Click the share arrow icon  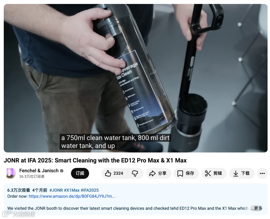(152, 173)
